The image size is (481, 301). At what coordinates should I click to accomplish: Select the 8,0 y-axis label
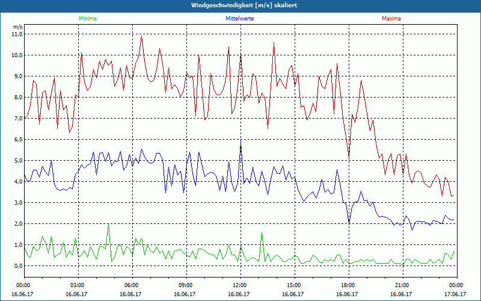(19, 98)
